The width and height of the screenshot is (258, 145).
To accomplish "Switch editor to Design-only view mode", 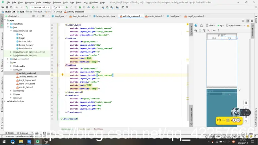I will pos(252,21).
